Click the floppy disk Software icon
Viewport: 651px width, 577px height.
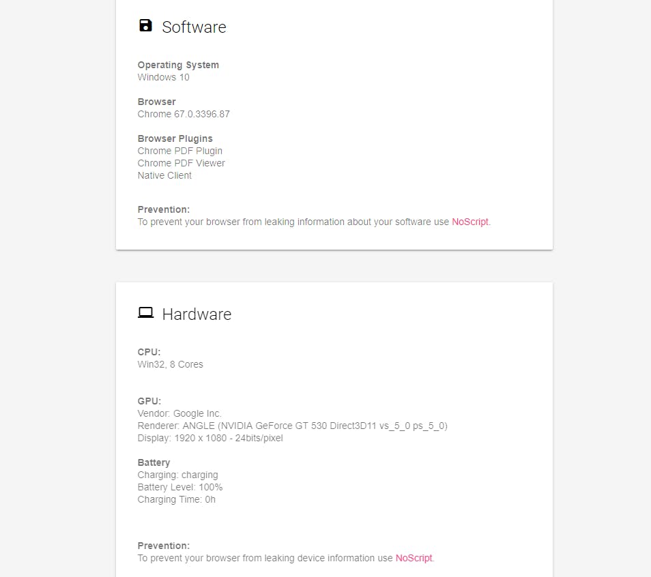tap(145, 26)
